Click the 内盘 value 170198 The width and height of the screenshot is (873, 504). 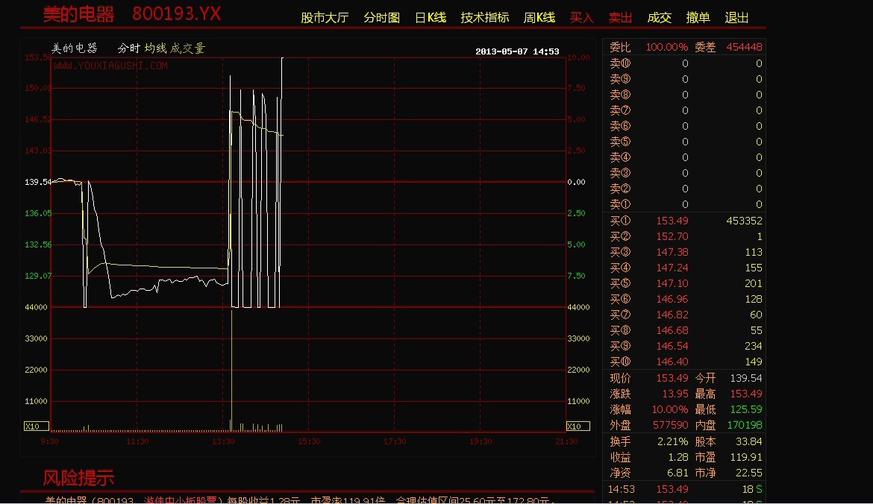click(x=745, y=425)
